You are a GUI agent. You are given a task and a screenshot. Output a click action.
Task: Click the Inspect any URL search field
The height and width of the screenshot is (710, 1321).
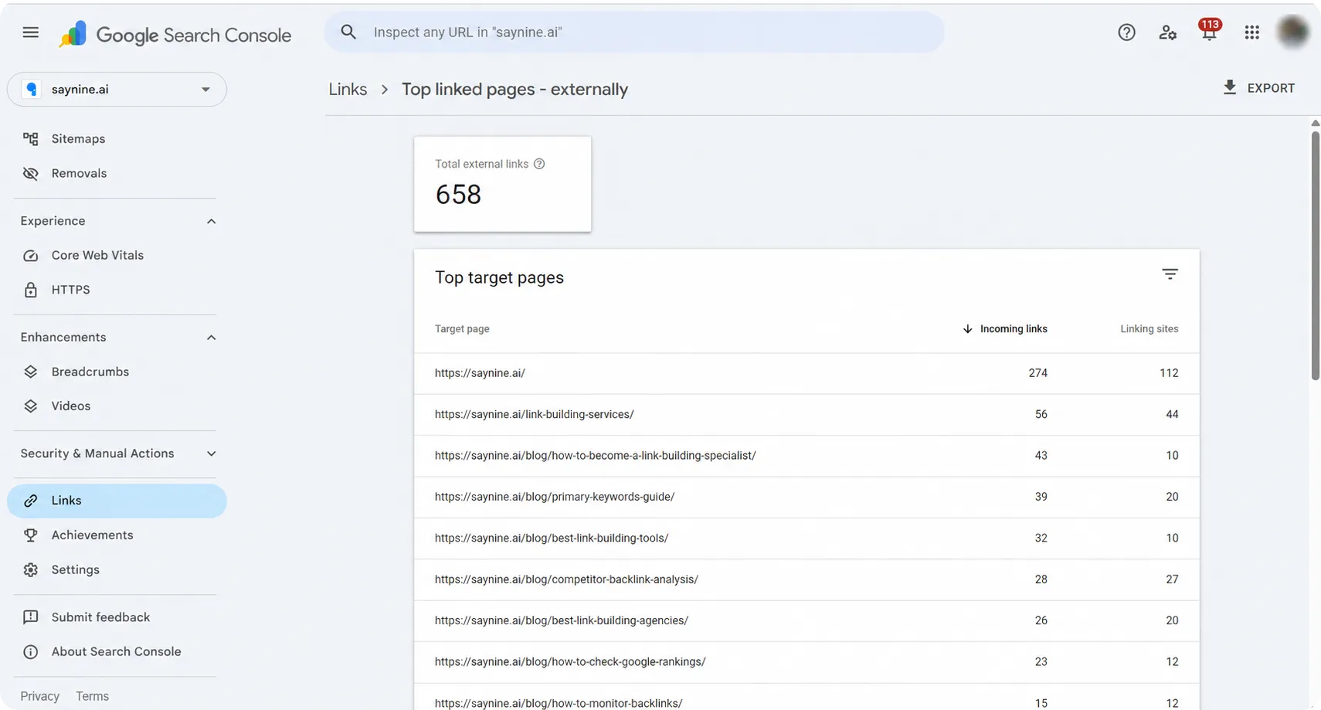coord(633,32)
